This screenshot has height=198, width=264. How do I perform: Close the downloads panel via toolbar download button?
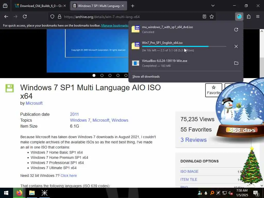239,16
